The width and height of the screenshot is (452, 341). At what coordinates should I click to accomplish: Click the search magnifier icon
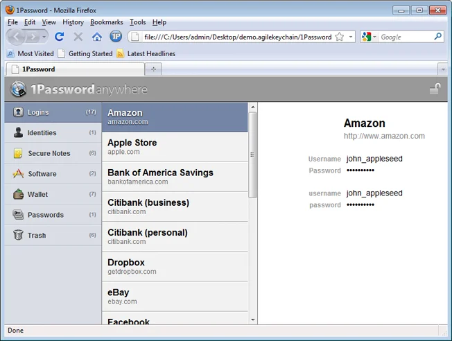[x=438, y=37]
